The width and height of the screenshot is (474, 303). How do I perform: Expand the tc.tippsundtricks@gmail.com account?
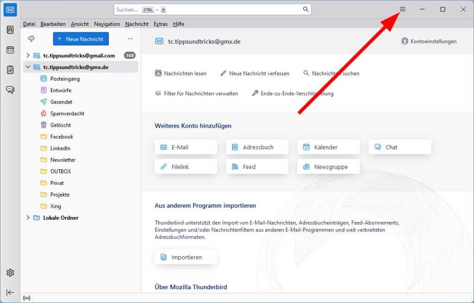coord(28,56)
